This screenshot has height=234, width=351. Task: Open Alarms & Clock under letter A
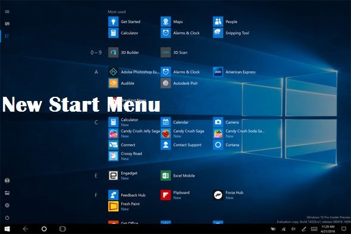(x=180, y=72)
